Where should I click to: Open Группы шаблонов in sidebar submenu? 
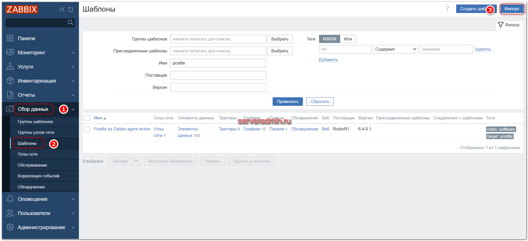pyautogui.click(x=35, y=122)
